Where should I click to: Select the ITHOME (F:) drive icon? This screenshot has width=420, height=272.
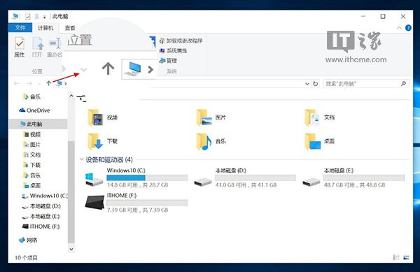(94, 203)
